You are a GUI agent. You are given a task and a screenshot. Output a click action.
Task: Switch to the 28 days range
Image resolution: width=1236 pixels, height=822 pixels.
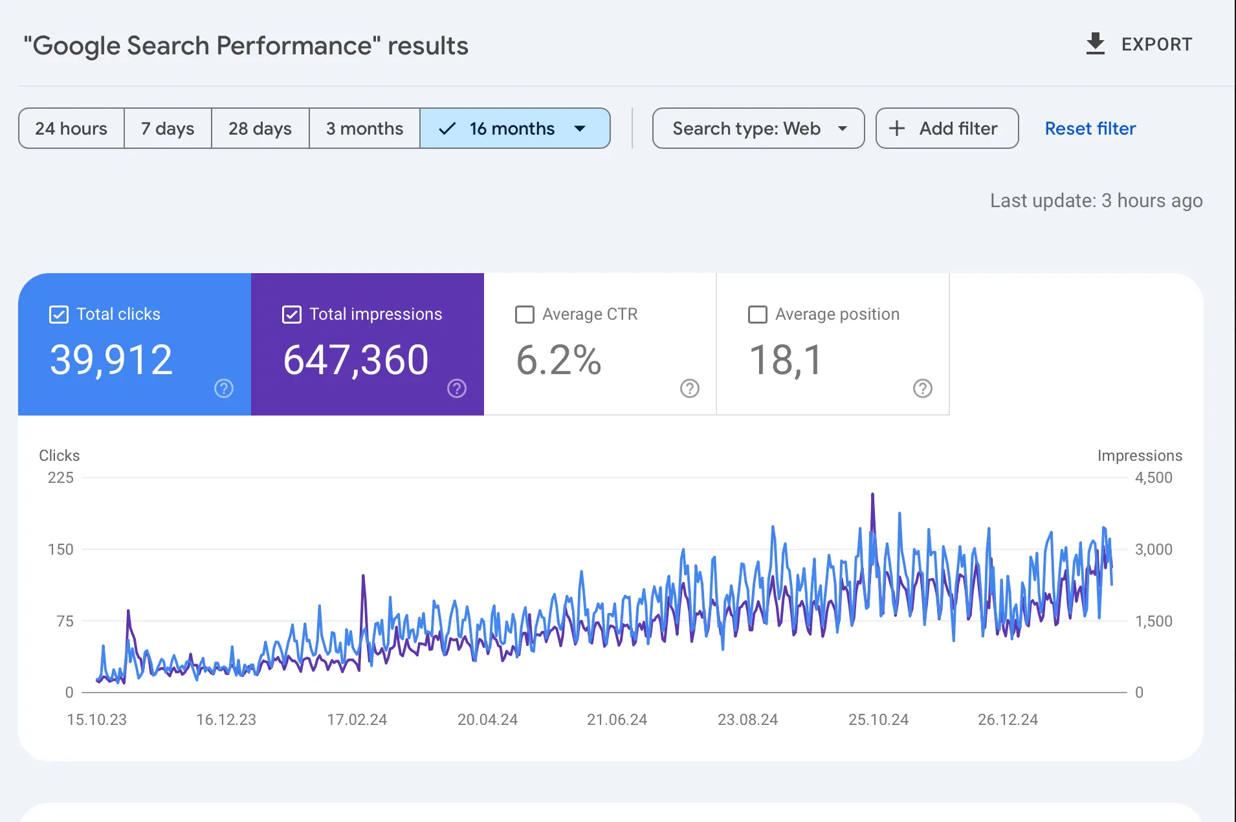point(260,128)
